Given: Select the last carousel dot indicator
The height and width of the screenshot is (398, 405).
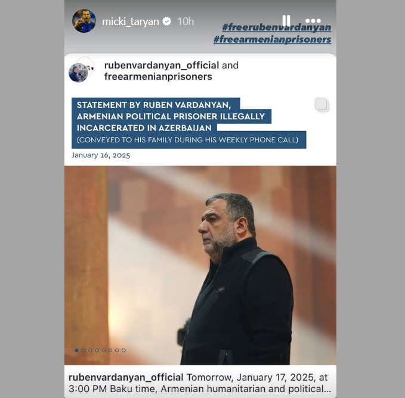Looking at the screenshot, I should [x=123, y=350].
